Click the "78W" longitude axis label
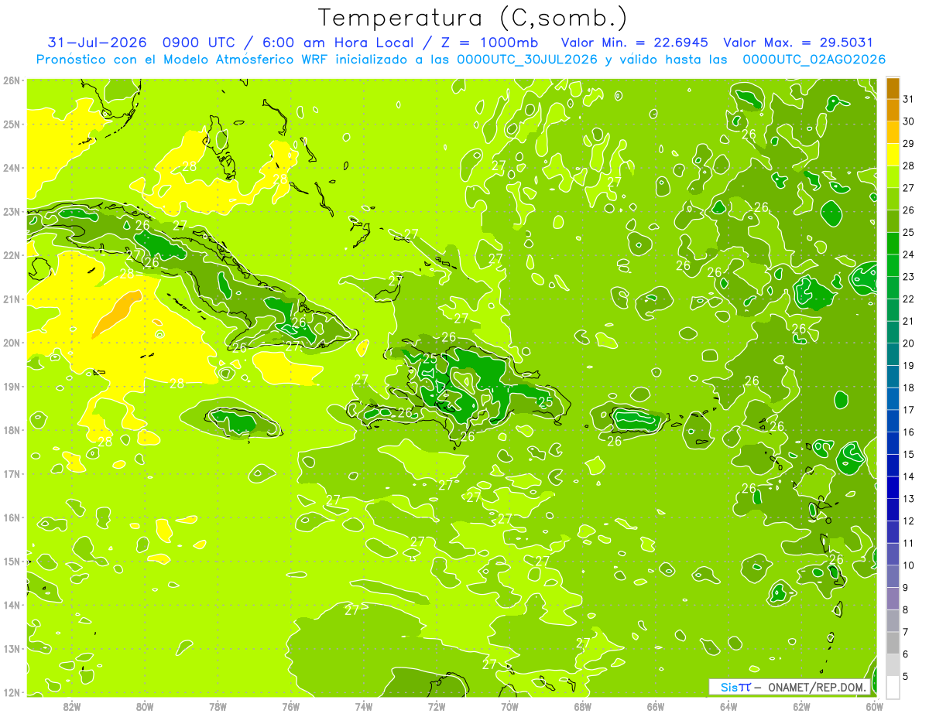The height and width of the screenshot is (717, 929). click(218, 706)
